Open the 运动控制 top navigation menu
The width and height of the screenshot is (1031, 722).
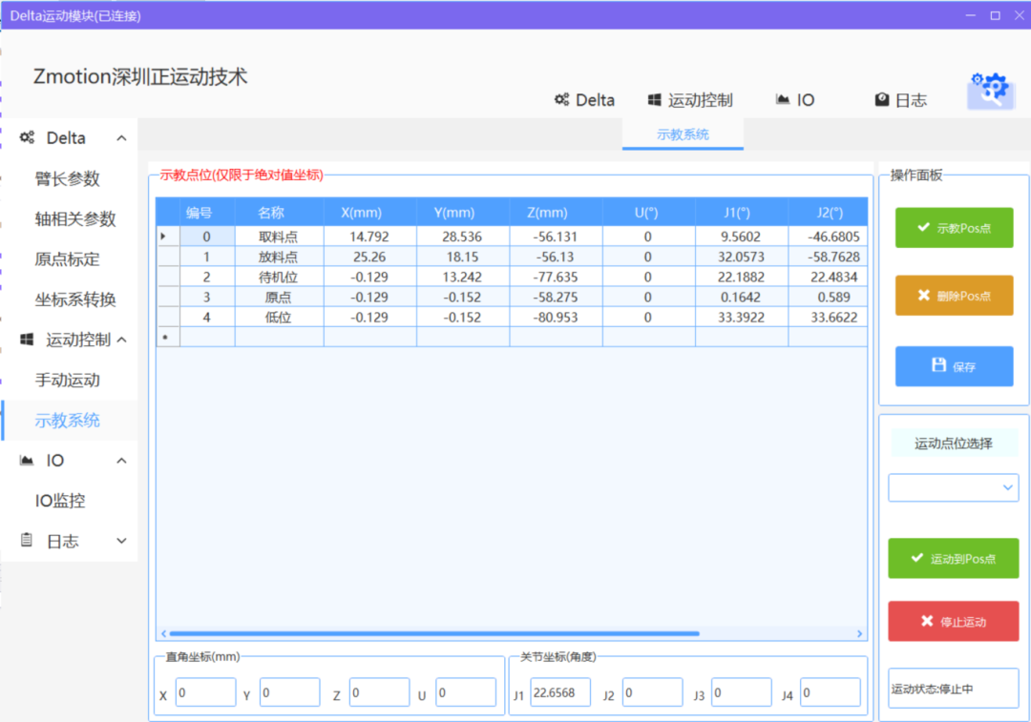click(690, 100)
